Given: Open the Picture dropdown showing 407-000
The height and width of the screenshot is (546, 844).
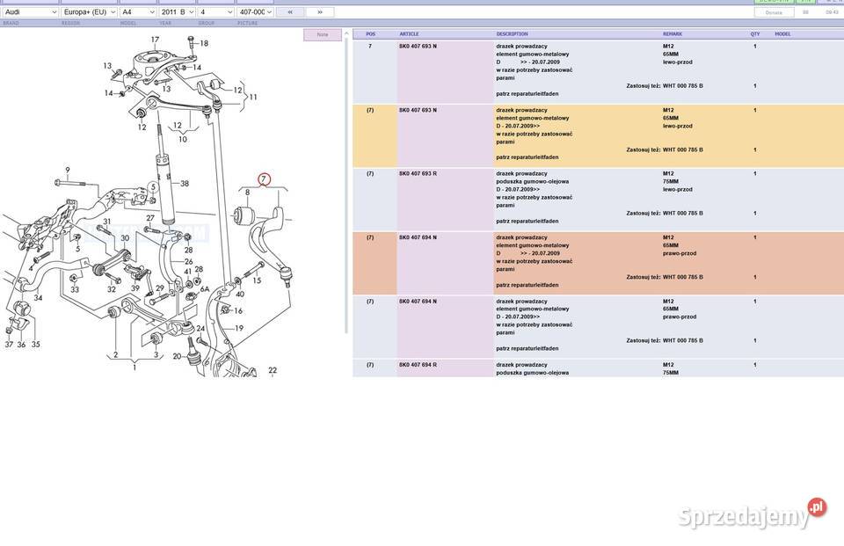Looking at the screenshot, I should [256, 12].
